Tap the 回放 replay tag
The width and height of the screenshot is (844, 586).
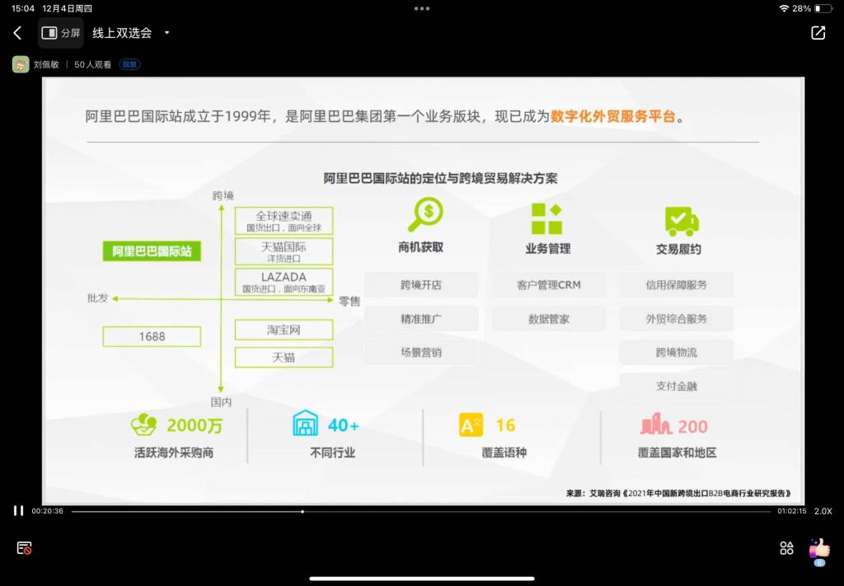click(129, 64)
